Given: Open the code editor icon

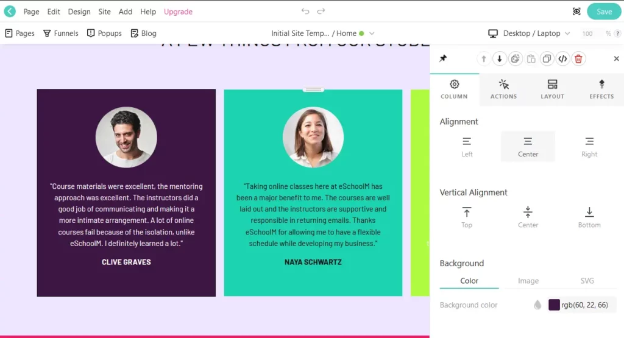Looking at the screenshot, I should pos(562,59).
